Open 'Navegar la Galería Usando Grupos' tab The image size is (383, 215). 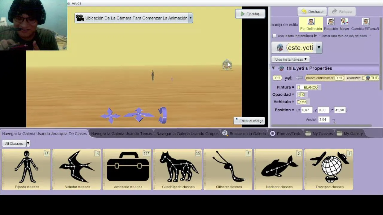pyautogui.click(x=187, y=133)
